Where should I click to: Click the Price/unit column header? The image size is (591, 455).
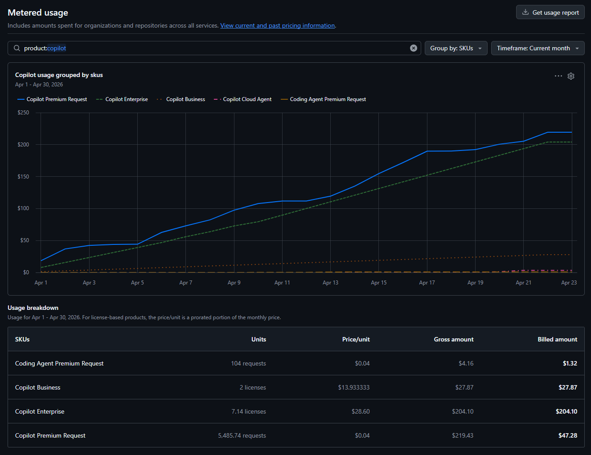click(356, 339)
